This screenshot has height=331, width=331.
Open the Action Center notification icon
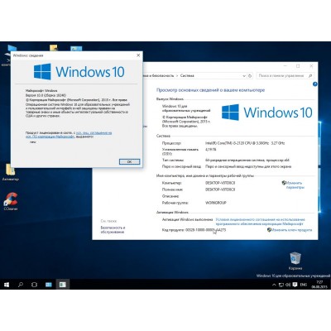pyautogui.click(x=295, y=285)
